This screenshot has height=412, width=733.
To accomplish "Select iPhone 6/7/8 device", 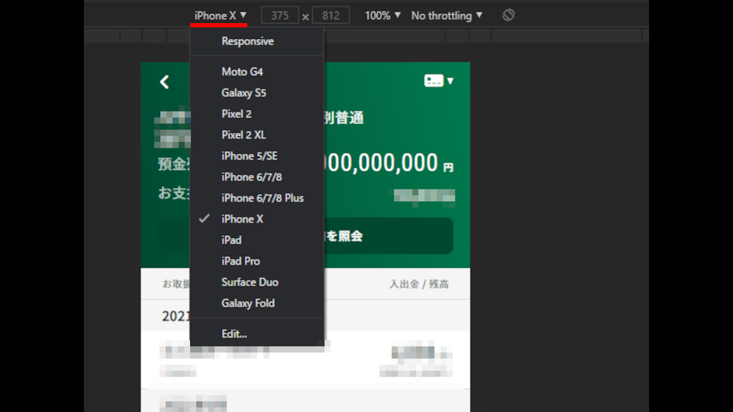I will point(257,177).
